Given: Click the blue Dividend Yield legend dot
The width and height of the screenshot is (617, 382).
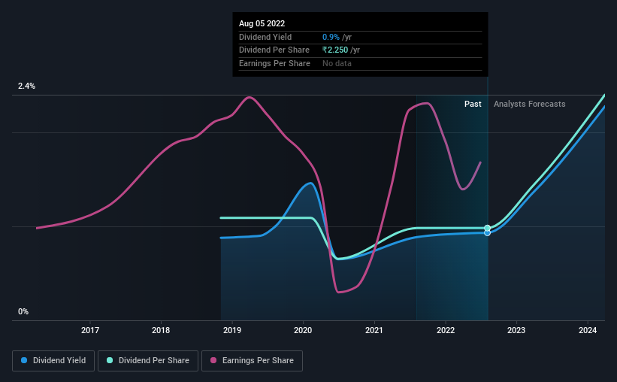Looking at the screenshot, I should (x=24, y=360).
